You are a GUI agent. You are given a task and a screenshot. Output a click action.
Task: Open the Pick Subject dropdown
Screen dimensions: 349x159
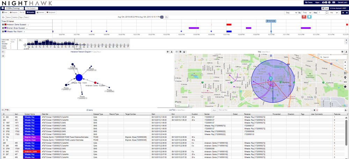pyautogui.click(x=31, y=8)
